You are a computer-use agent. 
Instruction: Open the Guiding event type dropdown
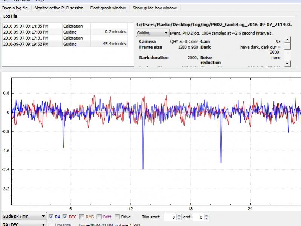(153, 33)
